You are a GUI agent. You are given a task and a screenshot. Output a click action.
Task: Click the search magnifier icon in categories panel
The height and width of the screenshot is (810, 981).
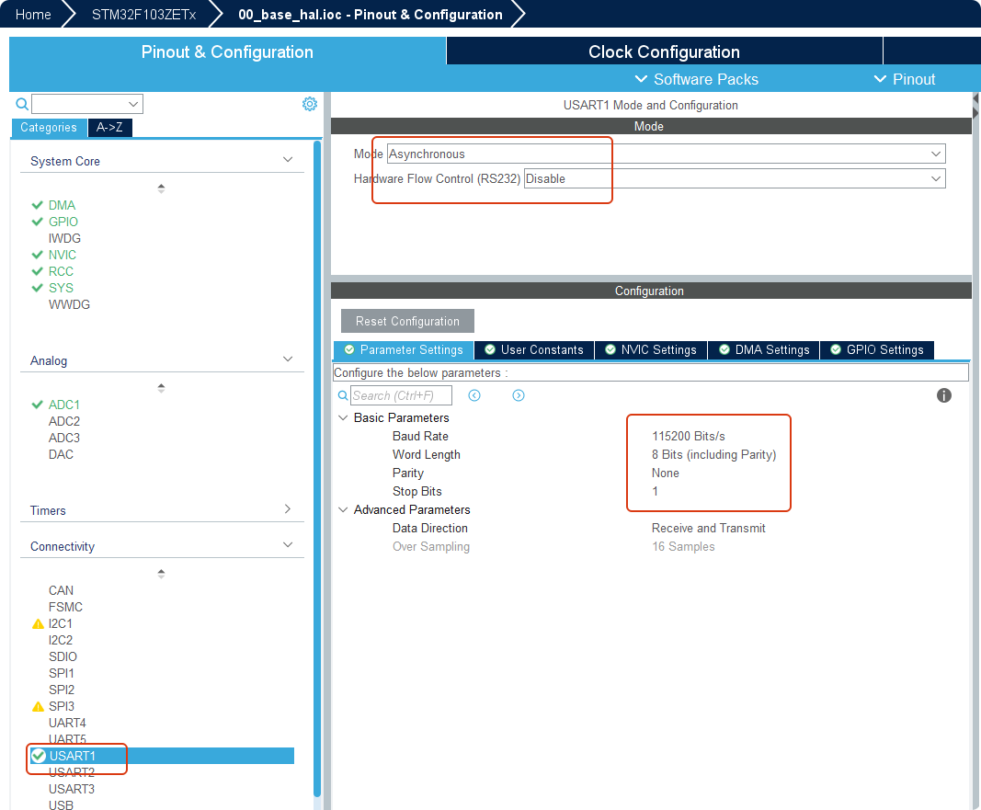(22, 104)
